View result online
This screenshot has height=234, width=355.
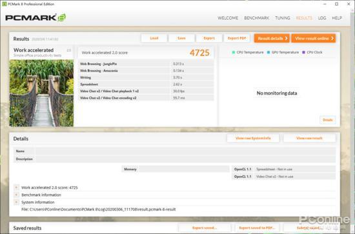tap(313, 38)
